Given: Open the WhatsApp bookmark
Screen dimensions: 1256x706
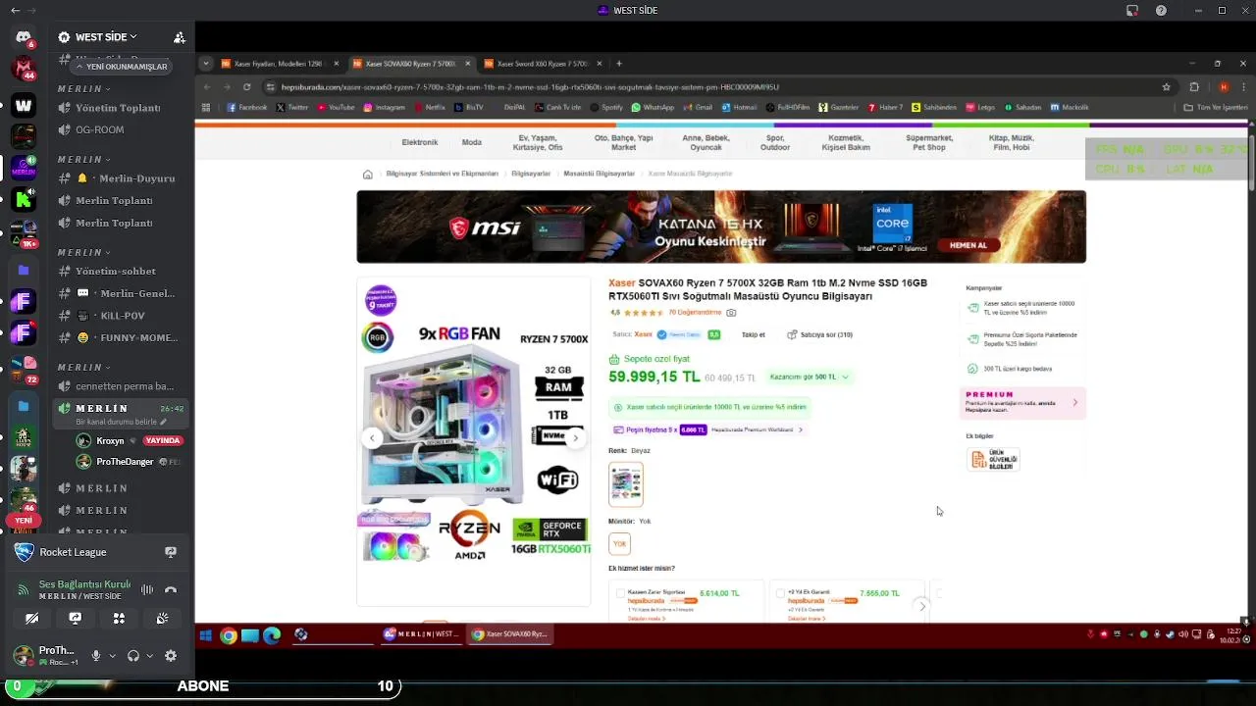Looking at the screenshot, I should click(x=653, y=107).
